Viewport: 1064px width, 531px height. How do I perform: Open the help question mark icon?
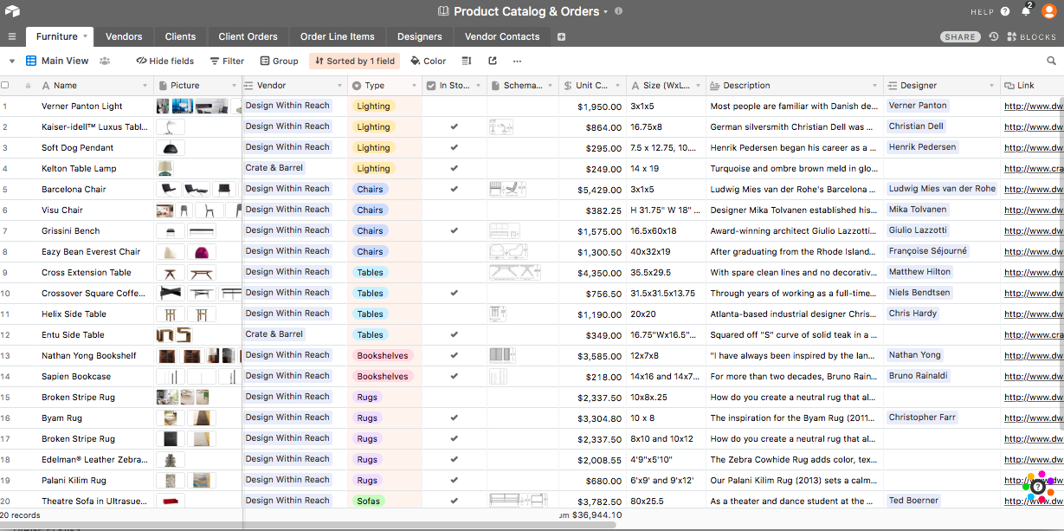point(1005,12)
